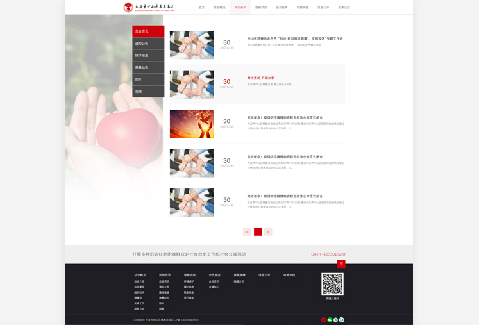Screen dimensions: 479x325
Task: Click the WeChat QR code image
Action: [x=332, y=283]
